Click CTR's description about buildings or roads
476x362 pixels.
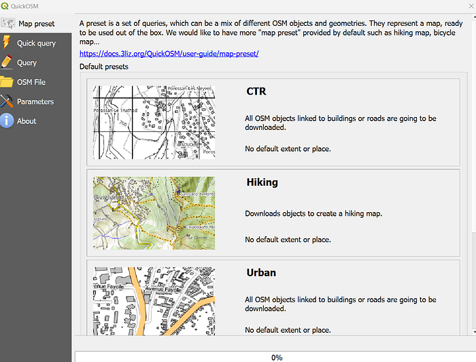pyautogui.click(x=341, y=122)
